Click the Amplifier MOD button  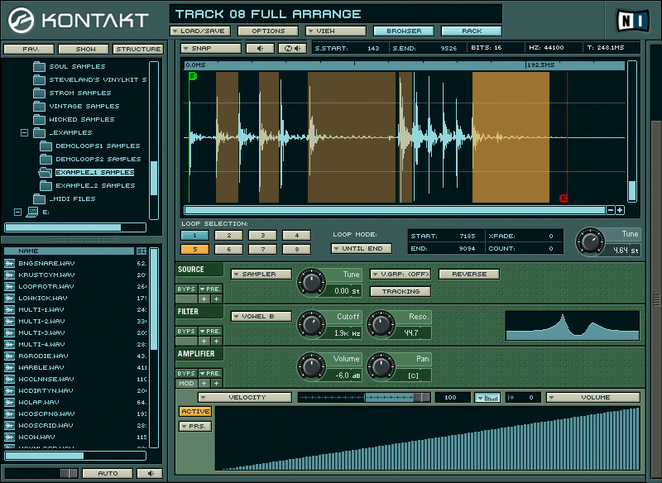[186, 383]
